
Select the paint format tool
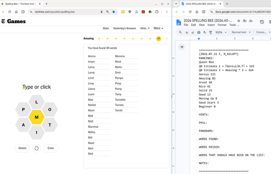tap(211, 32)
